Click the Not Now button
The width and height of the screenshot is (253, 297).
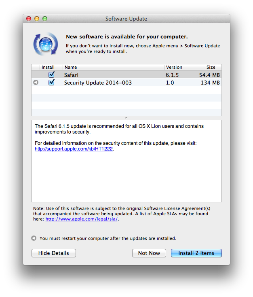coord(149,253)
